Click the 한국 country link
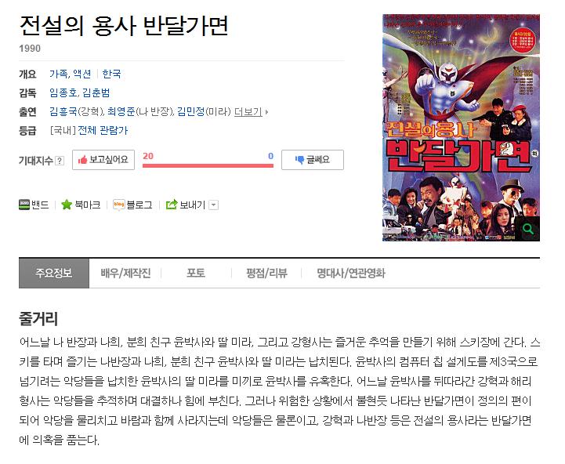This screenshot has height=464, width=565. [111, 74]
